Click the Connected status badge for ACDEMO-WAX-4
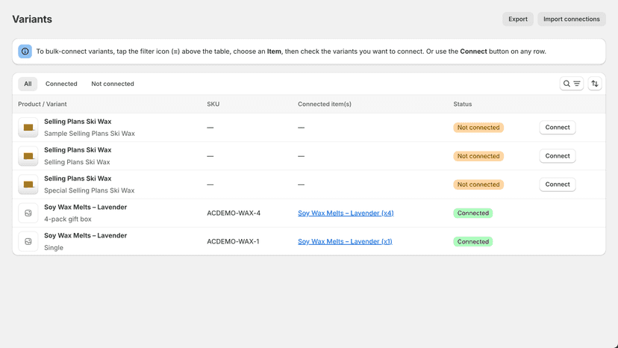This screenshot has width=618, height=348. click(472, 213)
